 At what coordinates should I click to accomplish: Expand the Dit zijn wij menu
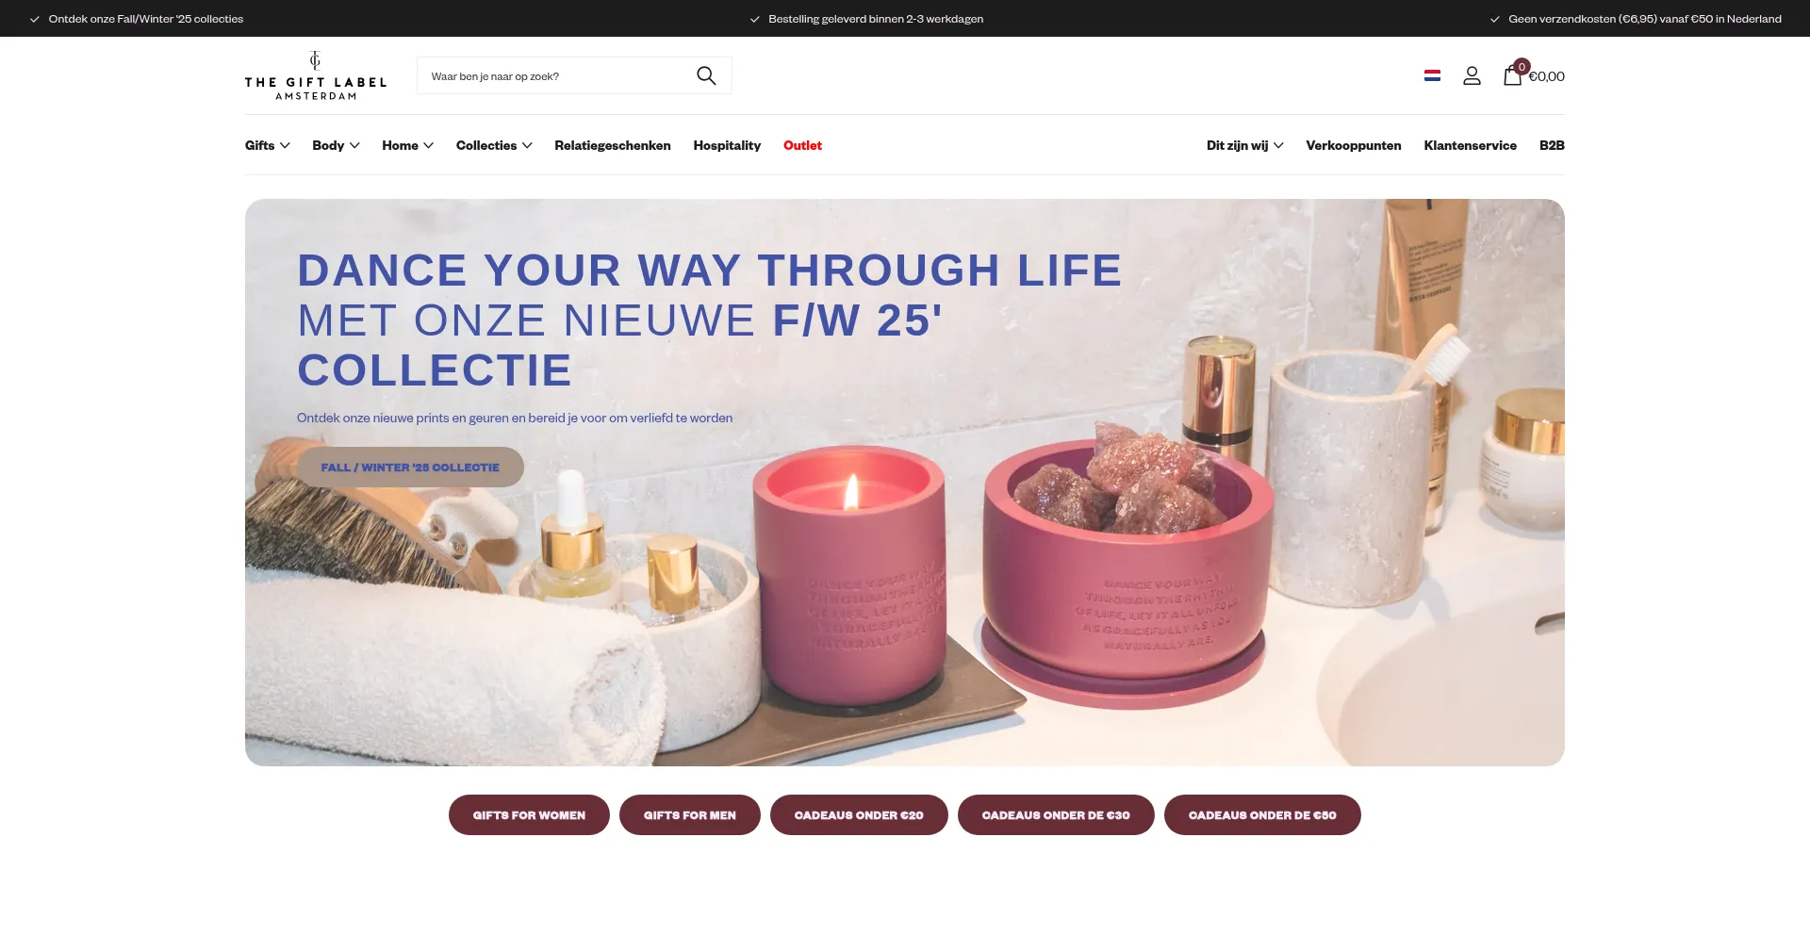pos(1244,145)
